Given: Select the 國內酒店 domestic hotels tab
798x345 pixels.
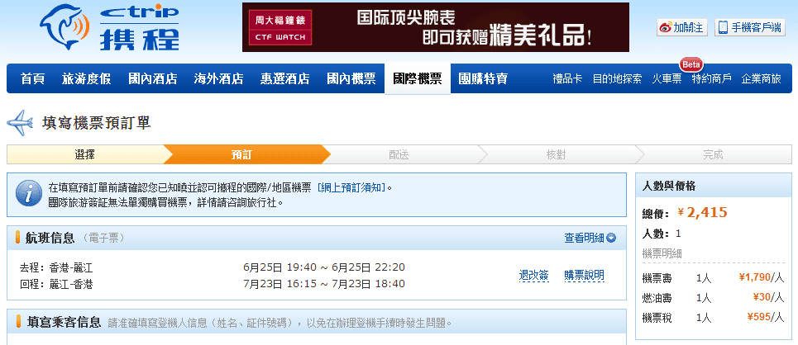Looking at the screenshot, I should click(152, 79).
